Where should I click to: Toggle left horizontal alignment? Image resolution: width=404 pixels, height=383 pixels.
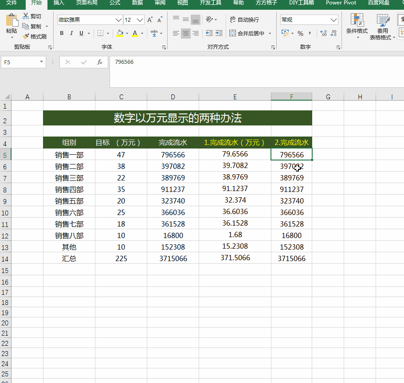click(x=176, y=33)
